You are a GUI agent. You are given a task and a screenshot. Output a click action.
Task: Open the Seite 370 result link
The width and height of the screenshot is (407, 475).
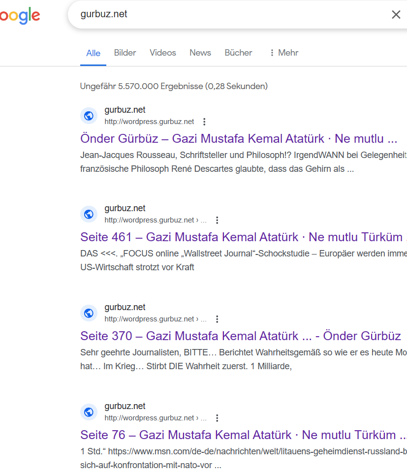click(241, 336)
